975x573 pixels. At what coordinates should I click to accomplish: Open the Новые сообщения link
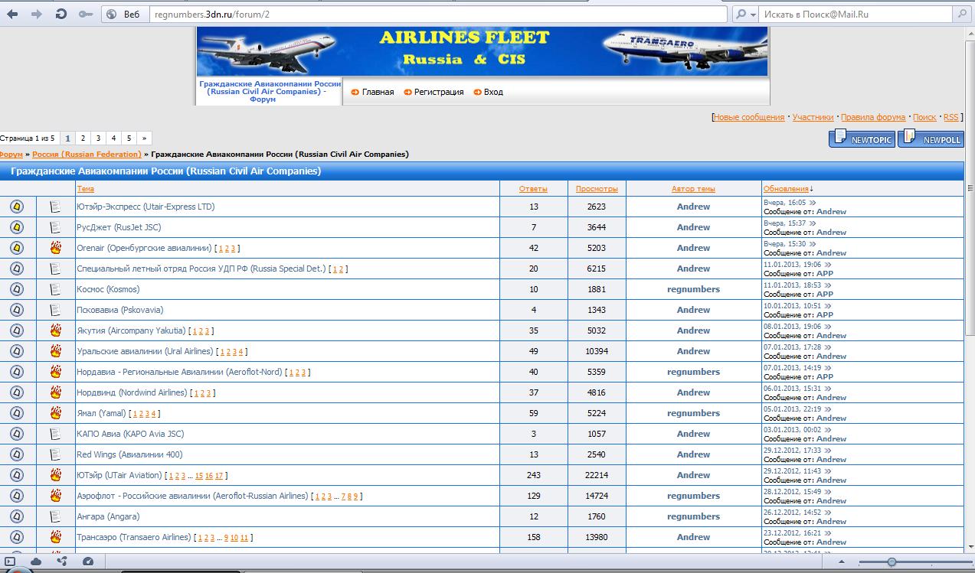pos(749,117)
